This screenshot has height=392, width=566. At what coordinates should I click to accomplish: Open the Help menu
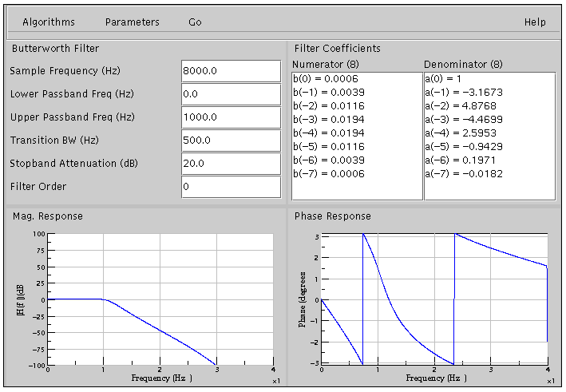tap(535, 22)
